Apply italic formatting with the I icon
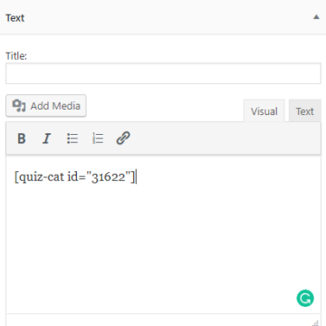Viewport: 326px width, 326px height. [x=46, y=139]
